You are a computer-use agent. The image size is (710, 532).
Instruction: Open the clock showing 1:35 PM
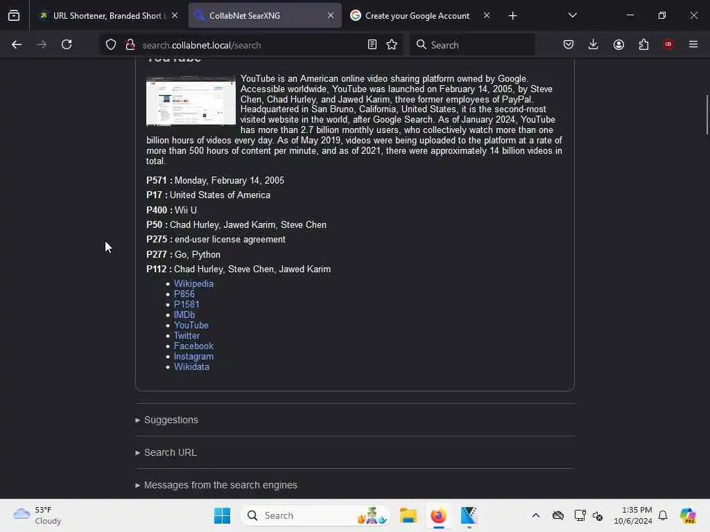[632, 515]
